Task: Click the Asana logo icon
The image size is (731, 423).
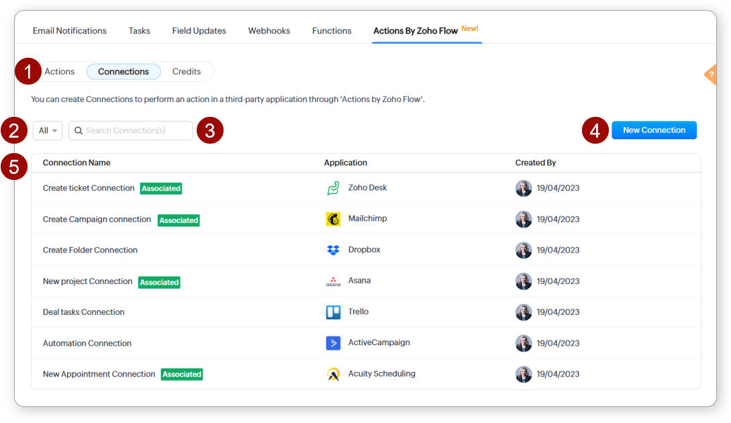Action: click(333, 281)
